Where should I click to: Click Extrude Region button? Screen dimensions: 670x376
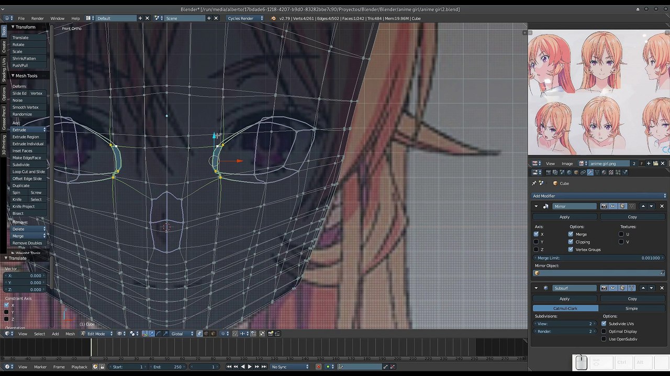click(x=29, y=137)
